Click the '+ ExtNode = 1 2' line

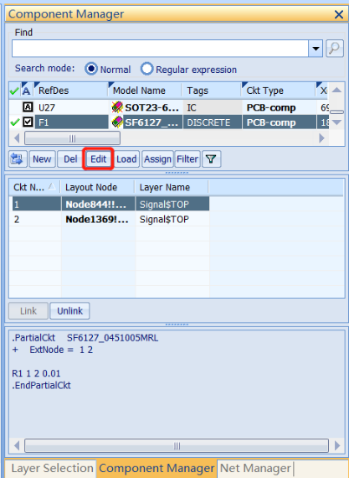[53, 350]
